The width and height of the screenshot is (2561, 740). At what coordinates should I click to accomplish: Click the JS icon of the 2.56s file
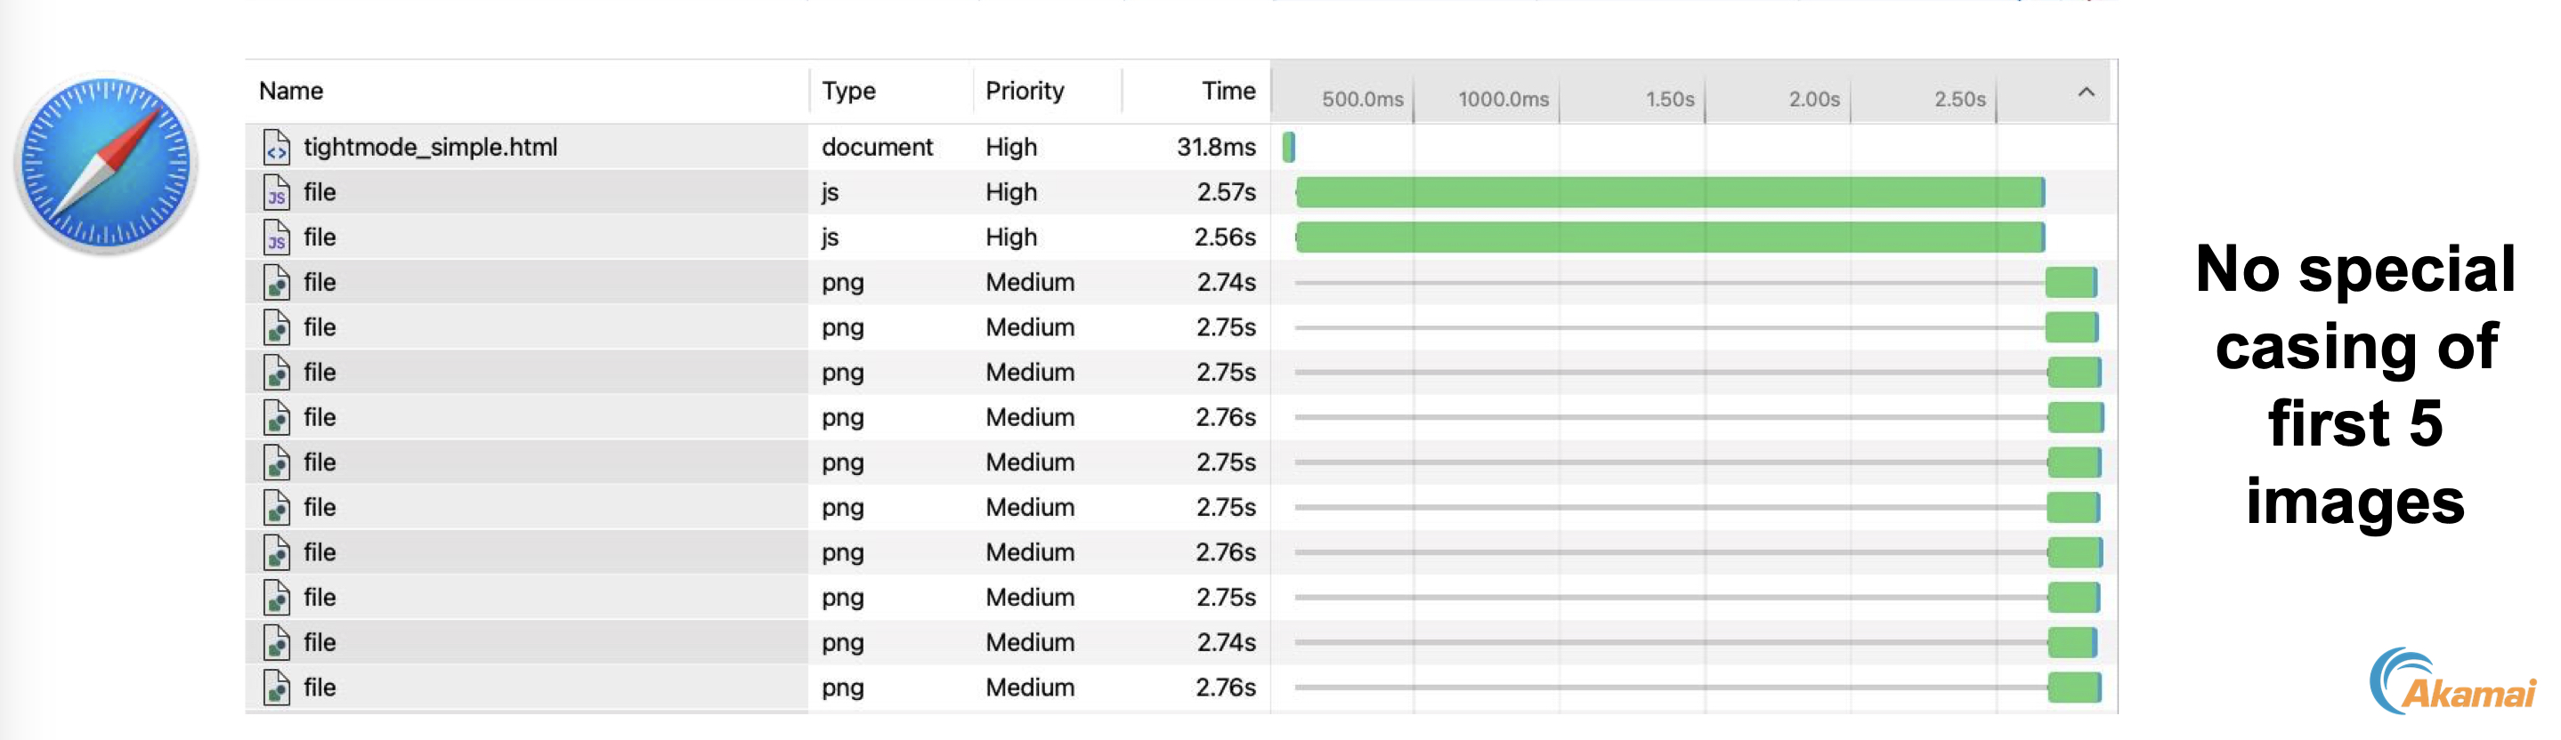pos(276,237)
